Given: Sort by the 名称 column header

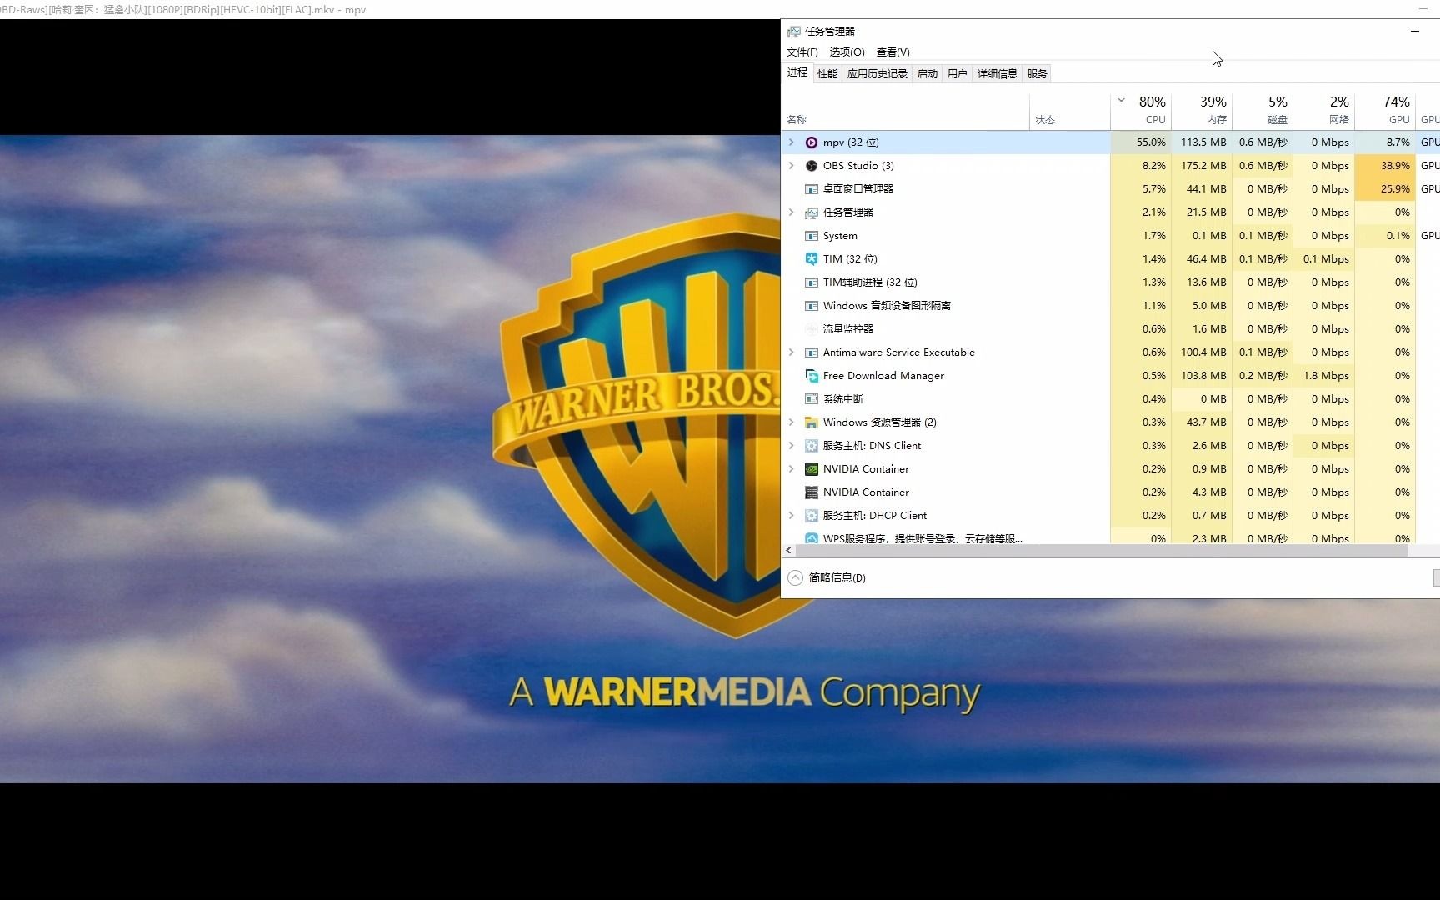Looking at the screenshot, I should pyautogui.click(x=906, y=110).
